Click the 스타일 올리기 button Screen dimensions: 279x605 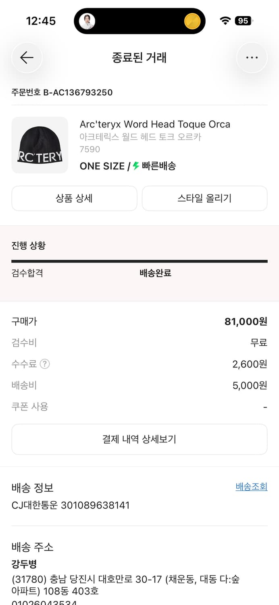point(204,198)
